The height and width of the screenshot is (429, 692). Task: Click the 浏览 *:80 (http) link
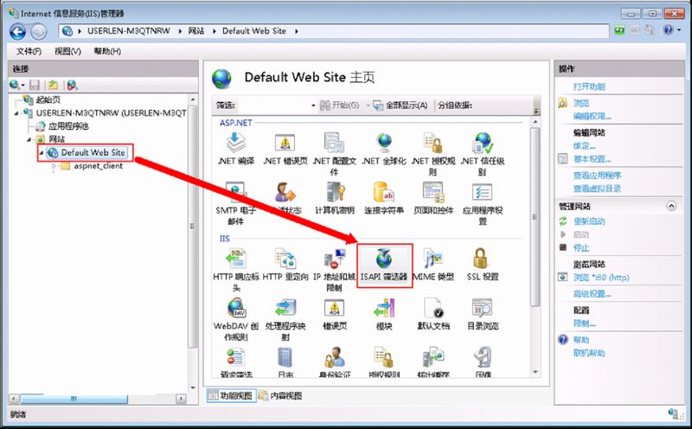pyautogui.click(x=601, y=278)
